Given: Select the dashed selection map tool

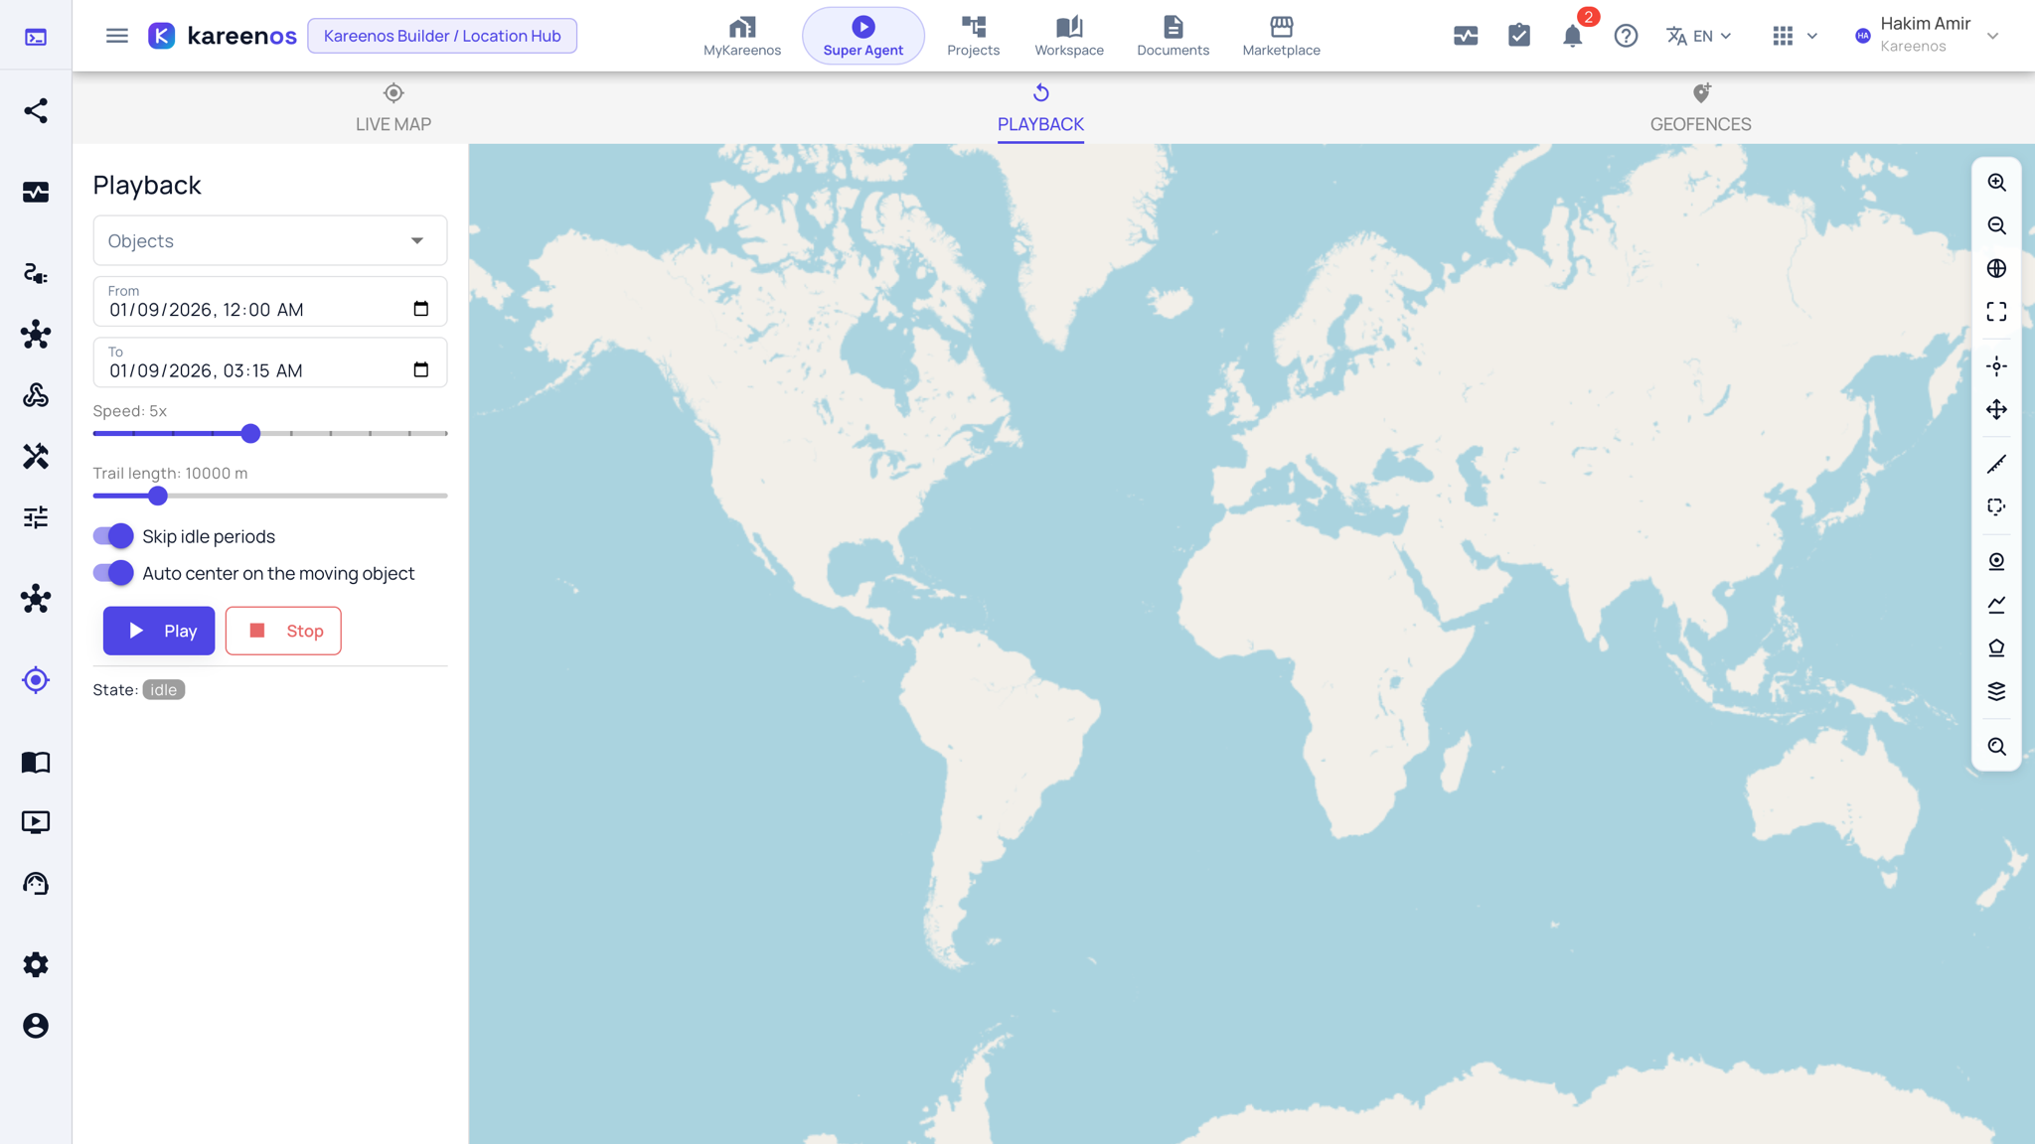Looking at the screenshot, I should [x=1996, y=506].
